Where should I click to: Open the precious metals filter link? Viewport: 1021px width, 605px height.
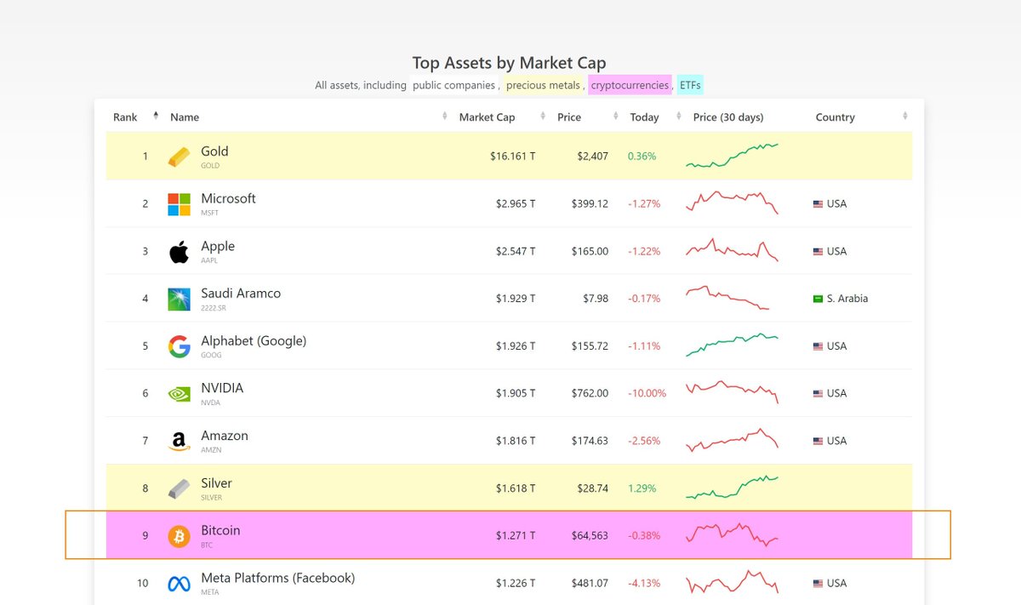point(543,85)
